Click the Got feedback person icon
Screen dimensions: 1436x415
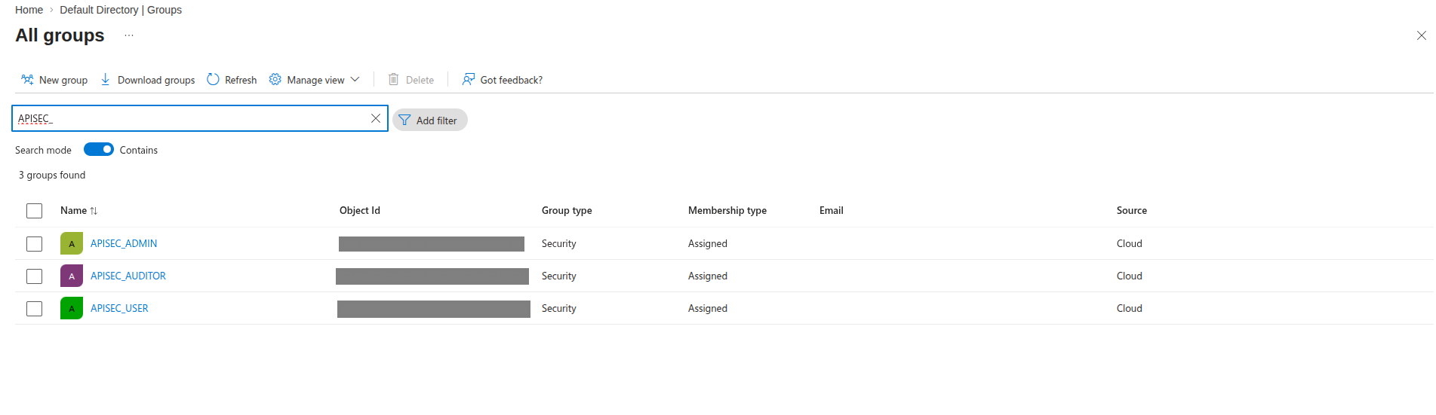coord(469,79)
